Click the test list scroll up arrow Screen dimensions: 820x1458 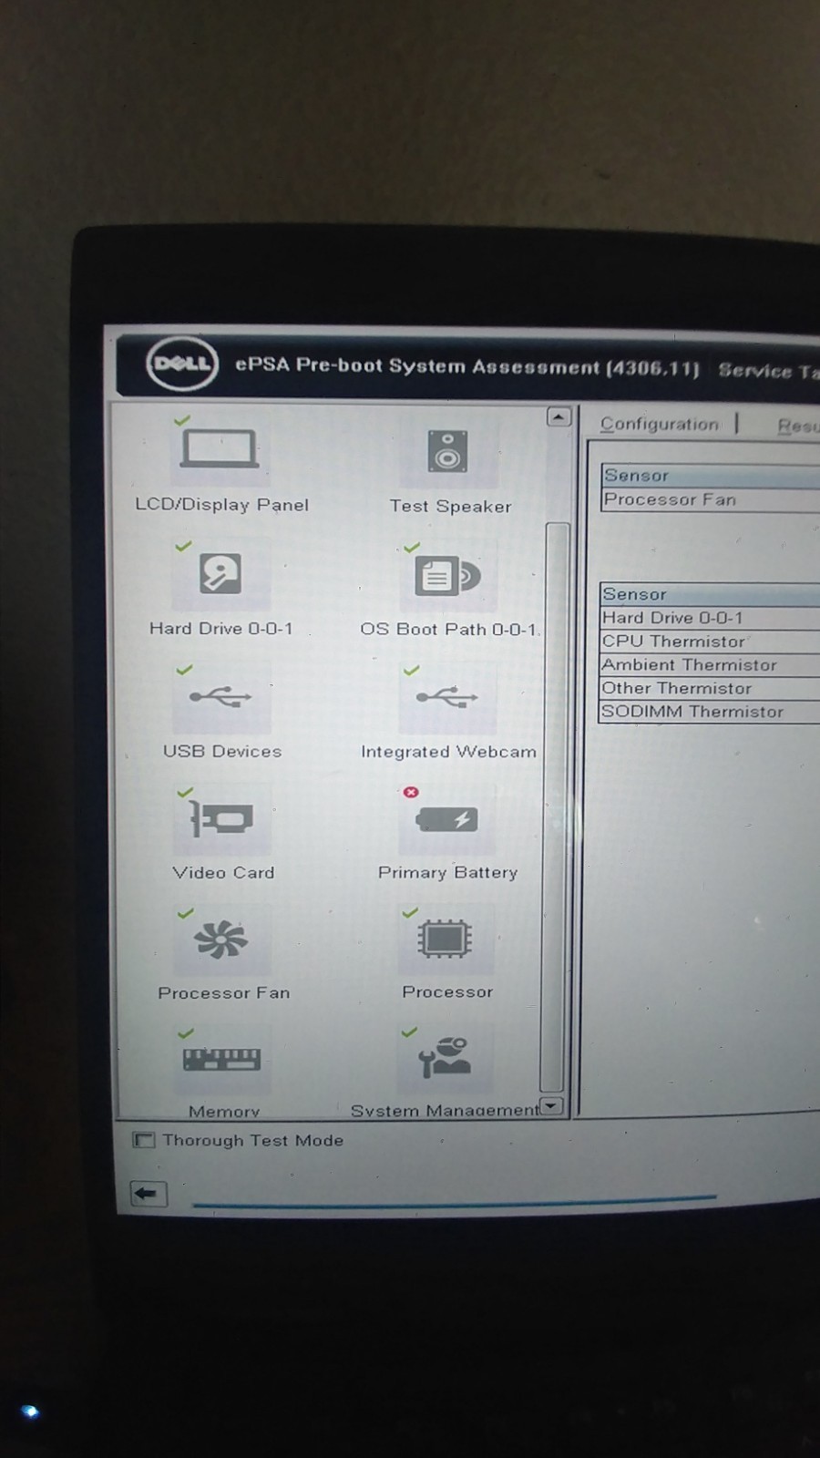(559, 417)
